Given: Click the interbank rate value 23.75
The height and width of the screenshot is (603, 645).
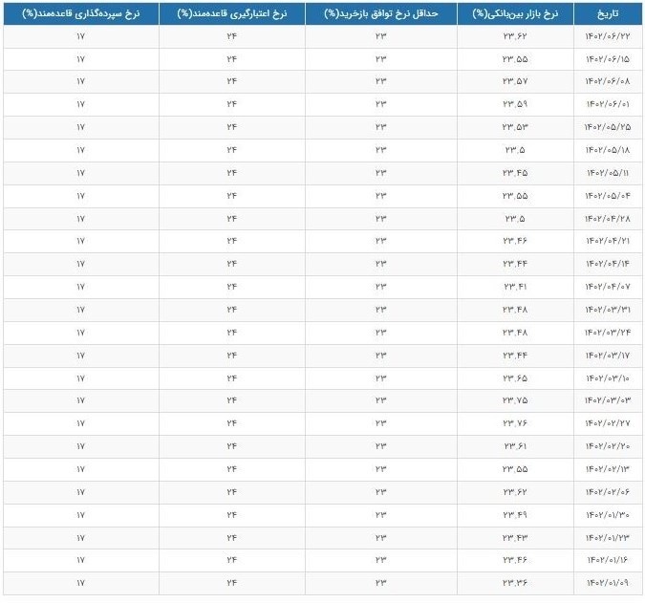Looking at the screenshot, I should click(x=515, y=400).
